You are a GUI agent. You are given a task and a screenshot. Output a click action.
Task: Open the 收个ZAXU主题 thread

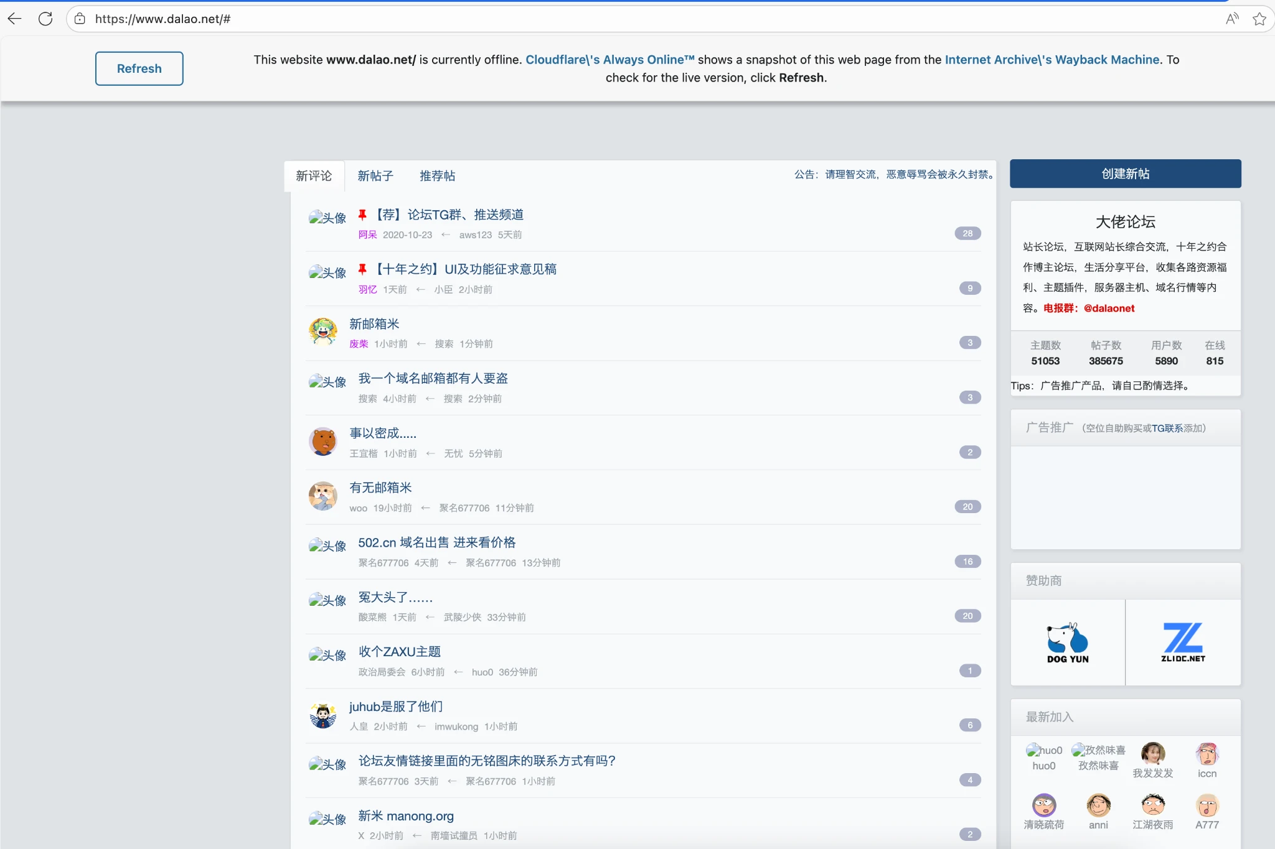click(x=400, y=651)
